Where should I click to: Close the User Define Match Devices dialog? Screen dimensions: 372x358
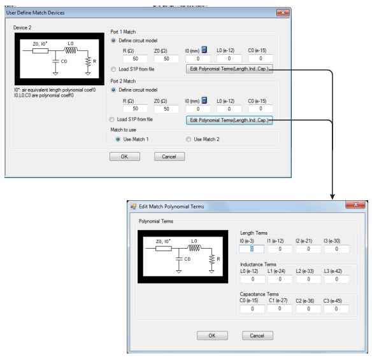[x=283, y=13]
